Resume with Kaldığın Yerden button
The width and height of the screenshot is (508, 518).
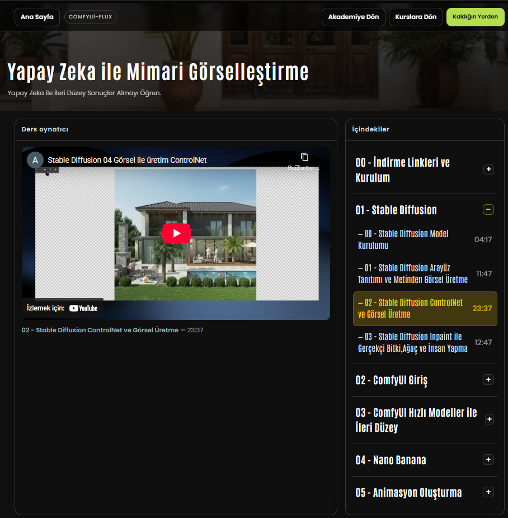click(475, 17)
